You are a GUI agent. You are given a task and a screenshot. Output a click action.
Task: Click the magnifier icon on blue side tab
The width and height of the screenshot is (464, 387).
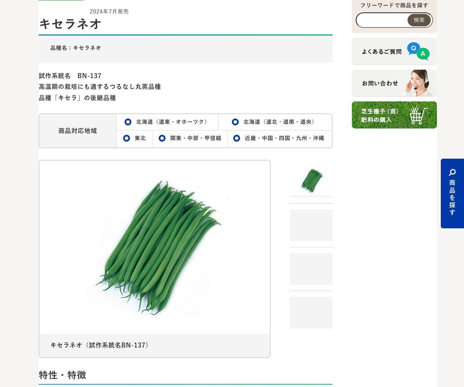point(452,173)
